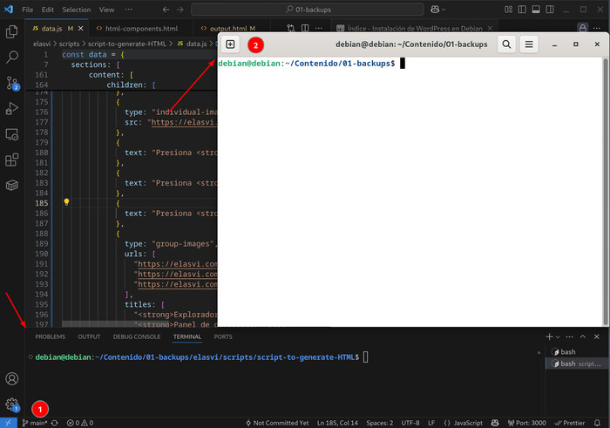Click Copilot status icon in status bar
The image size is (610, 428).
click(495, 423)
